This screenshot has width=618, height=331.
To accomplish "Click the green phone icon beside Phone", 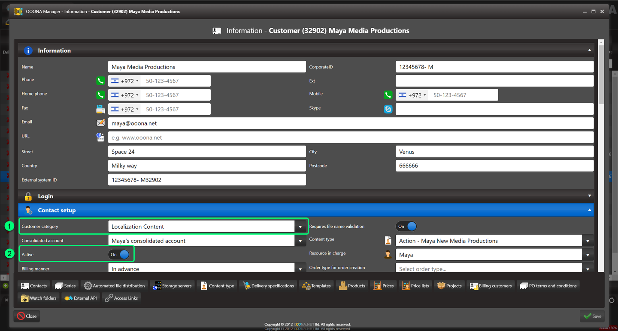I will tap(100, 81).
